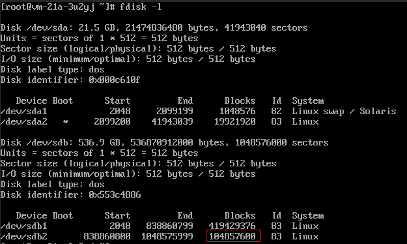
Task: Click the sdb2 Start value 838860800
Action: 107,236
